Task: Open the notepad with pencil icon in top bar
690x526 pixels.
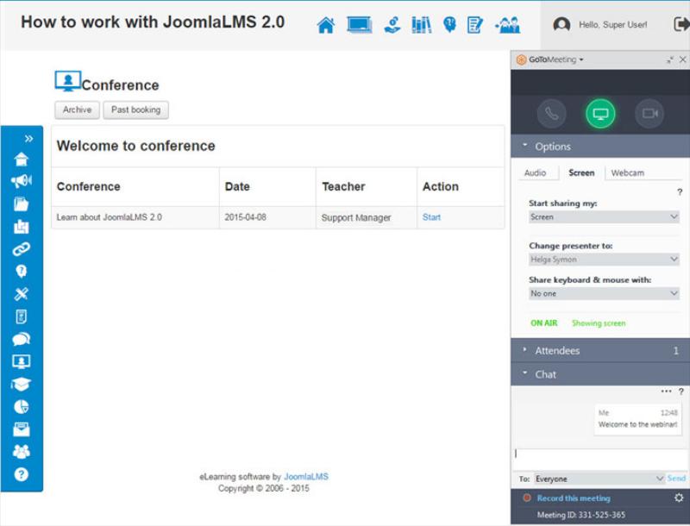Action: 475,25
